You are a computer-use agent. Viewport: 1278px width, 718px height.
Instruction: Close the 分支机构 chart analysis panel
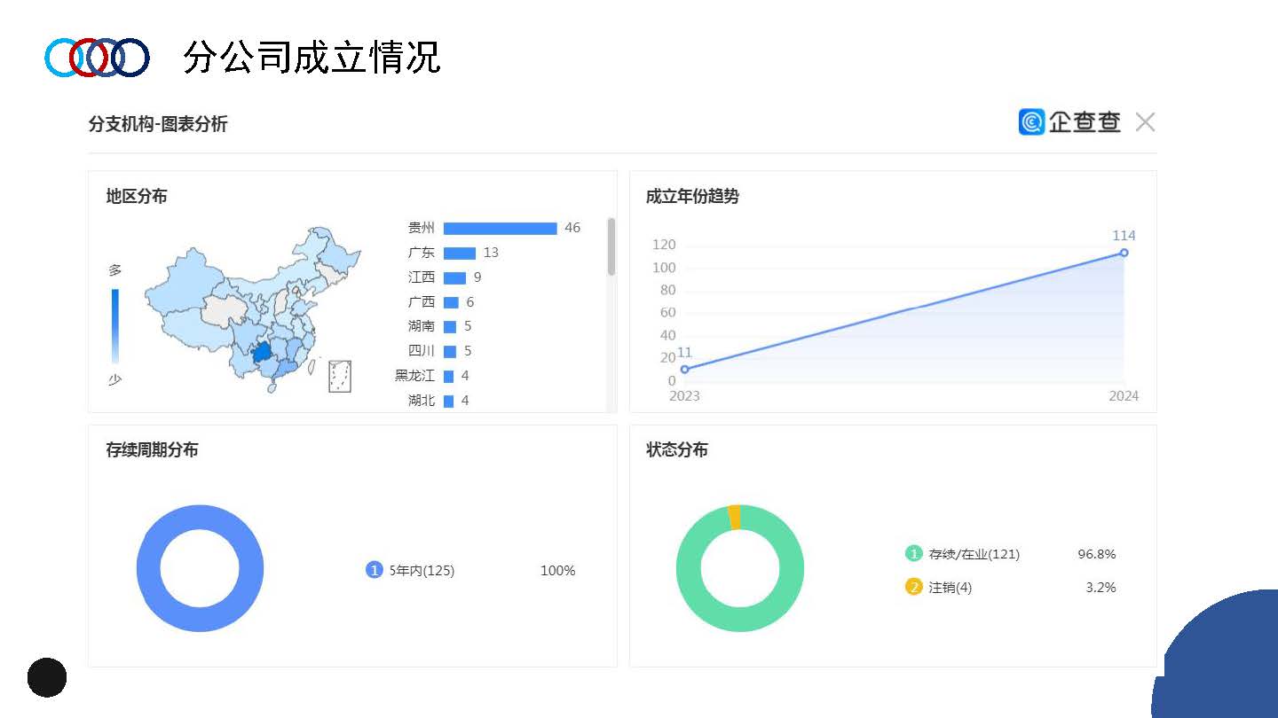[x=1145, y=122]
